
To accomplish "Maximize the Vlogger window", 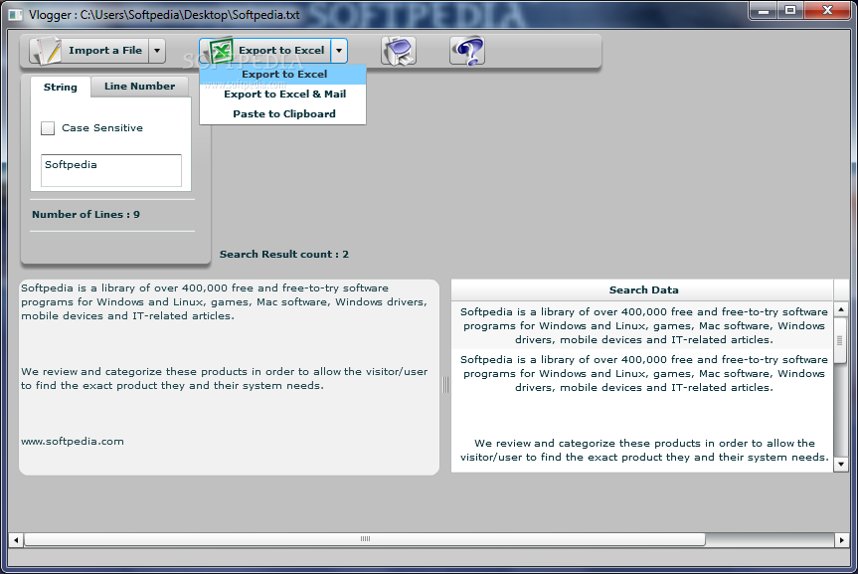I will pos(790,10).
